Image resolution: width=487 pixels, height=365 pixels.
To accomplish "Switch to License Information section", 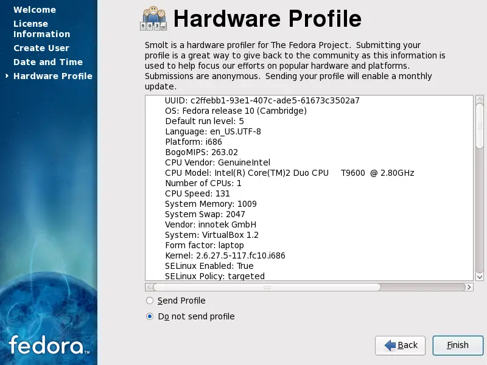I will tap(41, 29).
